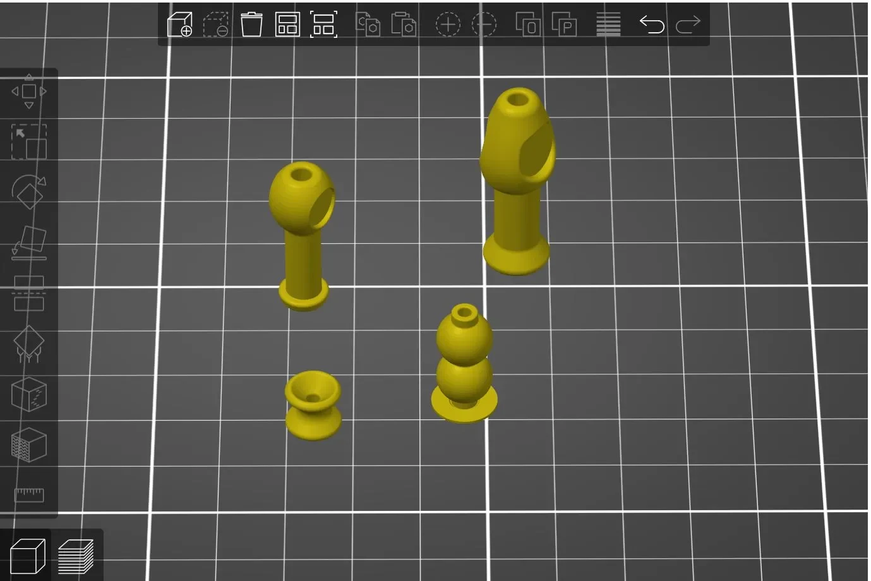871x581 pixels.
Task: Arrange all objects on the bed
Action: click(287, 25)
